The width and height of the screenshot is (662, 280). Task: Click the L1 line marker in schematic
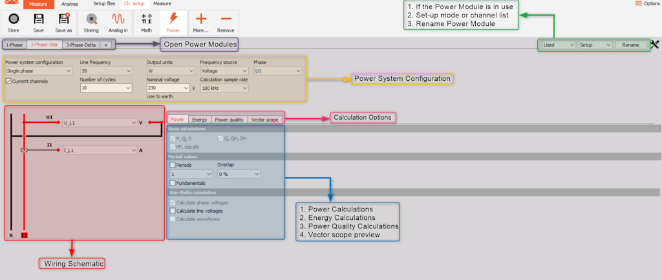point(24,235)
